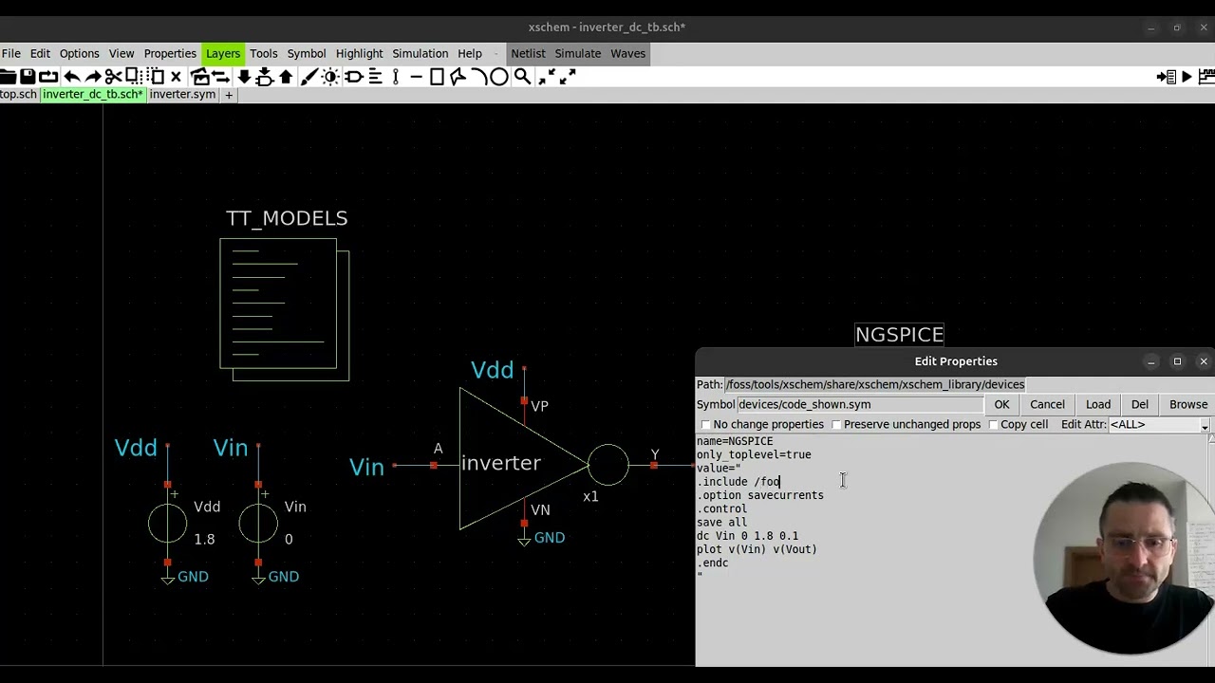
Task: Click the Insert symbol icon
Action: tap(200, 77)
